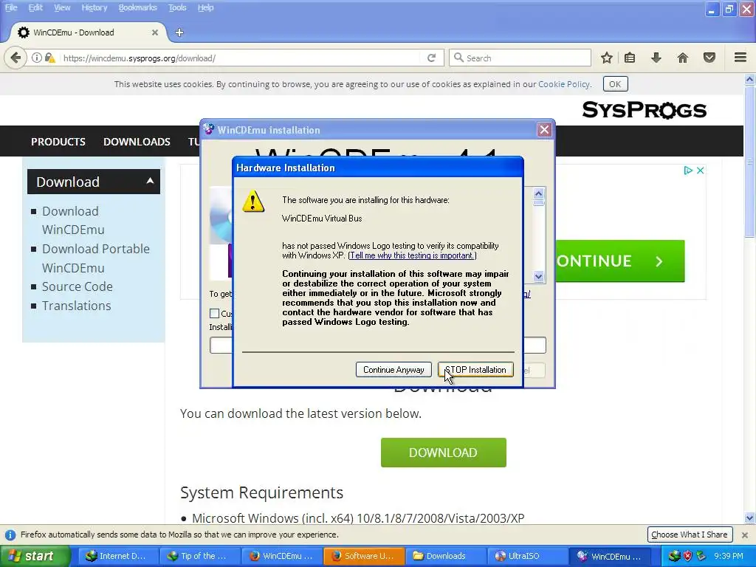The image size is (756, 567).
Task: Open the Tools menu
Action: 177,7
